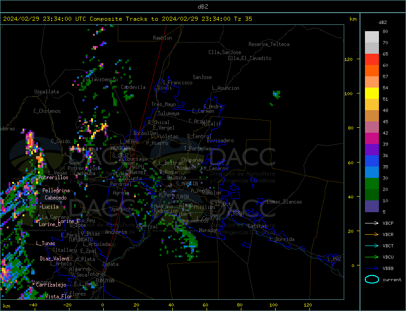This screenshot has width=406, height=311.
Task: Click the cyan 'current' ellipse icon
Action: tap(372, 279)
